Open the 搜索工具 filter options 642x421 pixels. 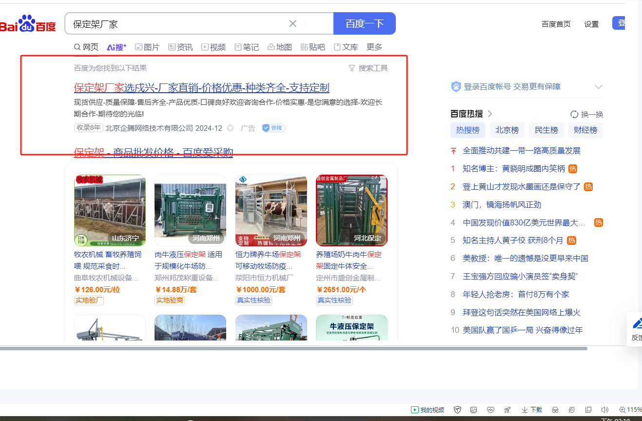click(x=368, y=68)
